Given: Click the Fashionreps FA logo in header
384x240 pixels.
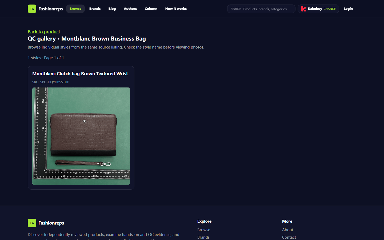Looking at the screenshot, I should click(x=32, y=9).
